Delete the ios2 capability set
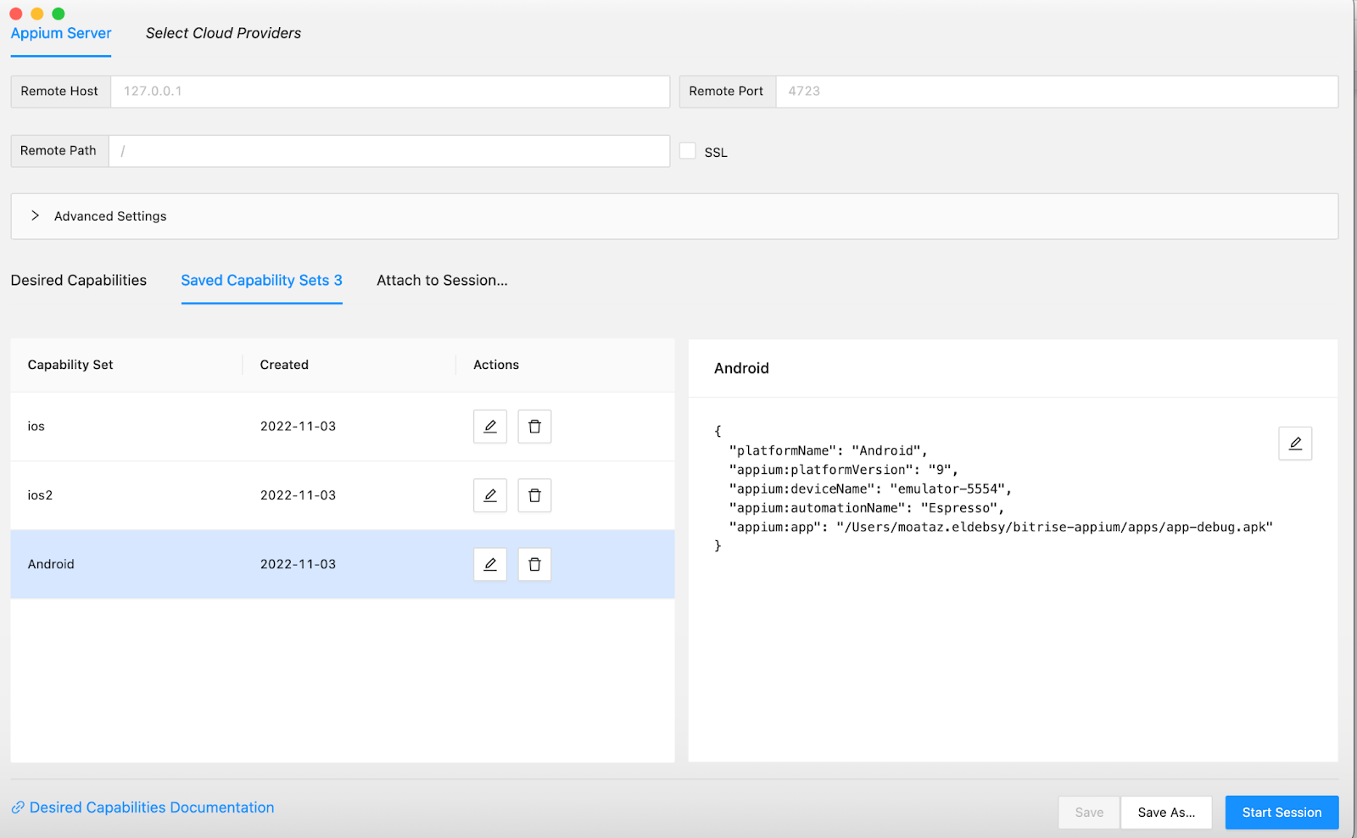The width and height of the screenshot is (1357, 838). point(534,495)
